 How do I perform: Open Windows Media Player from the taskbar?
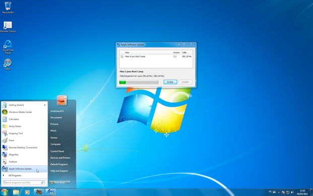click(x=27, y=192)
